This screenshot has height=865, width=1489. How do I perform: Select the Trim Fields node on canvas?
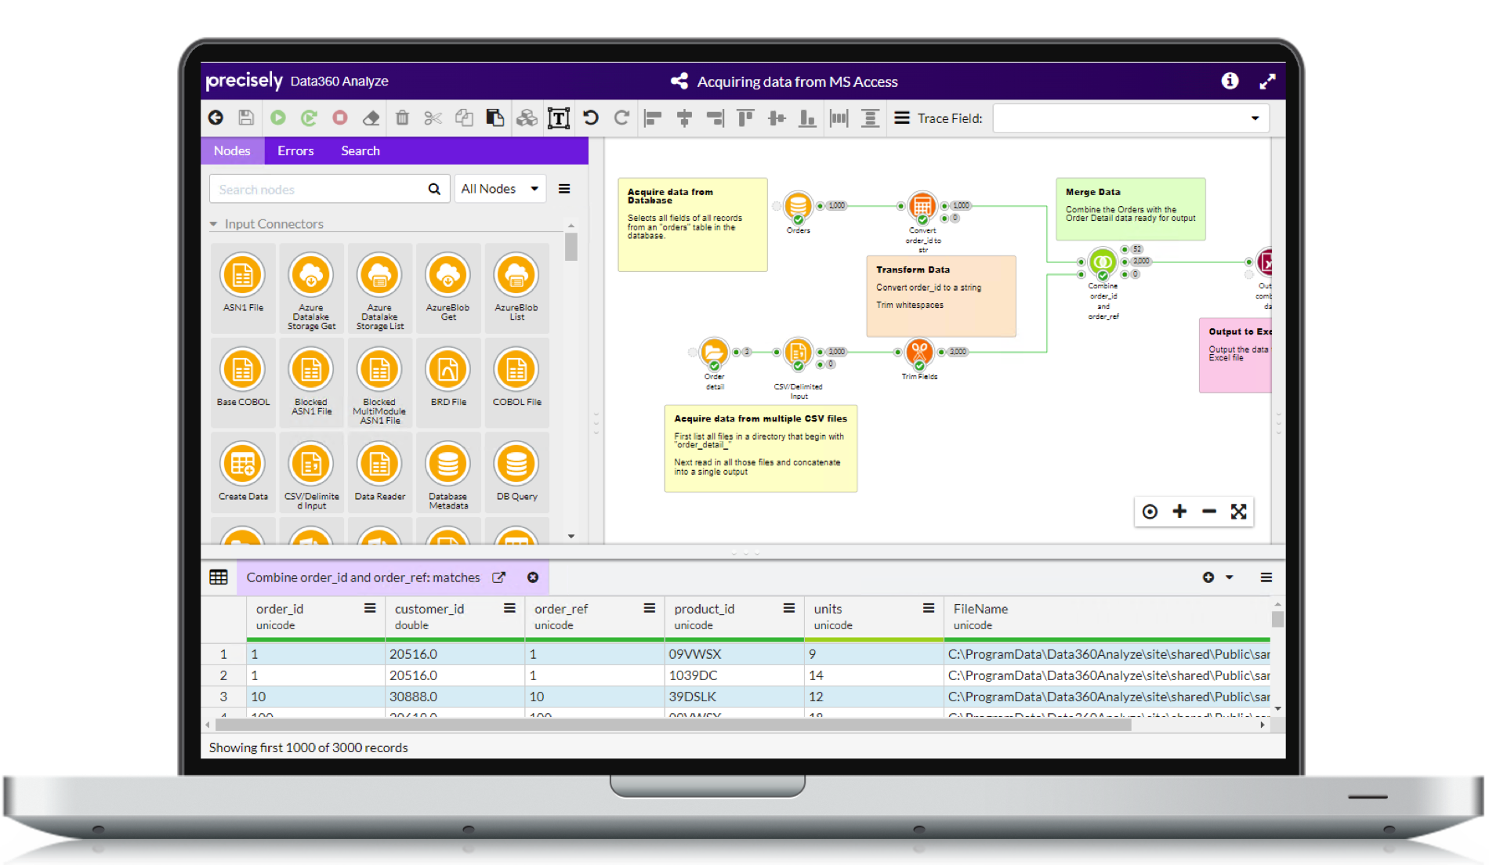pos(919,353)
